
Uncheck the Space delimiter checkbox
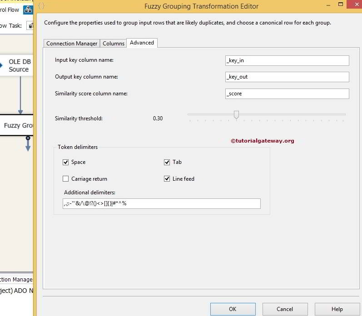pyautogui.click(x=65, y=162)
